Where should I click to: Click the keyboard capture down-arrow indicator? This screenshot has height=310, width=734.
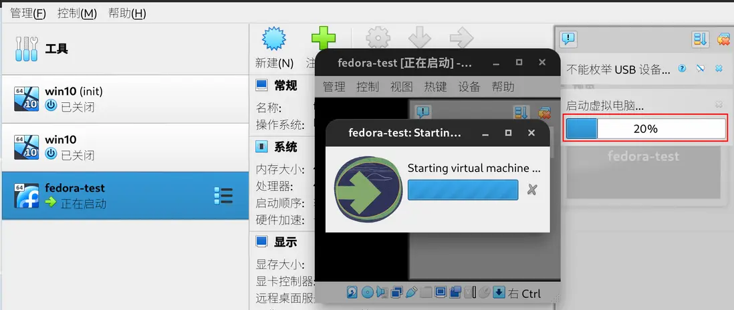pyautogui.click(x=499, y=292)
